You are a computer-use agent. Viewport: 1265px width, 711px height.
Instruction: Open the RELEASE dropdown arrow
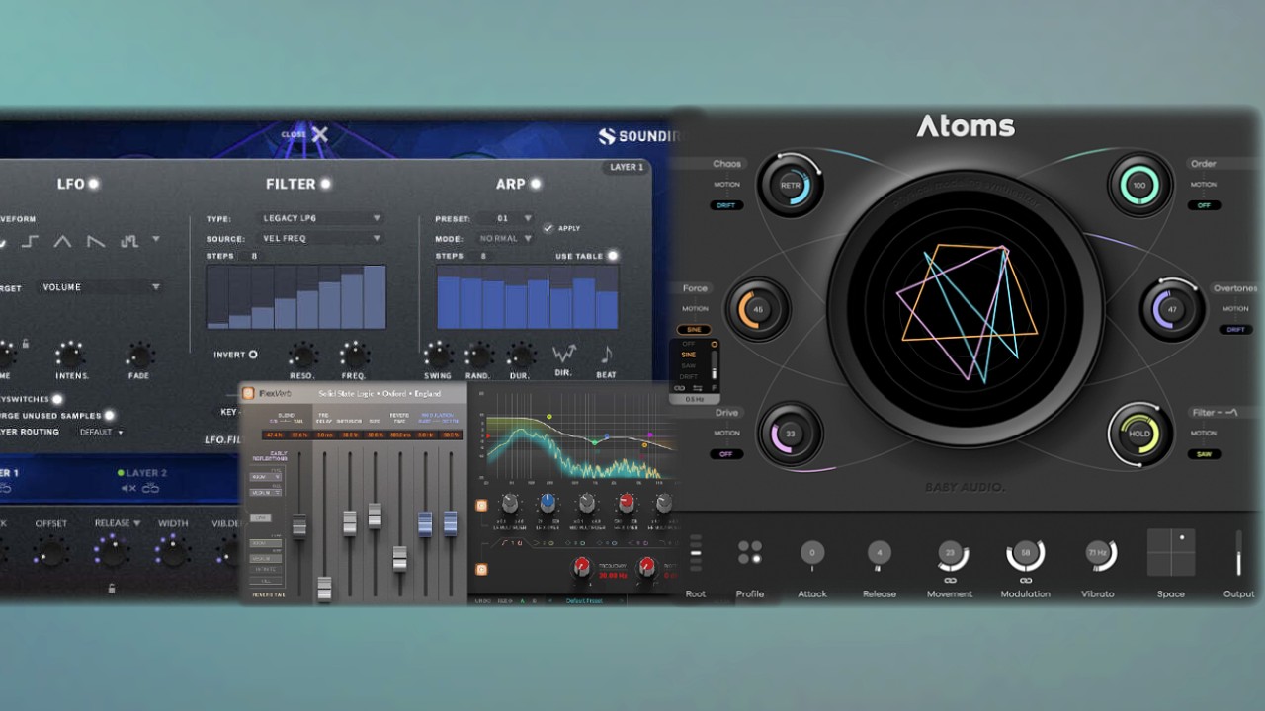click(x=136, y=523)
